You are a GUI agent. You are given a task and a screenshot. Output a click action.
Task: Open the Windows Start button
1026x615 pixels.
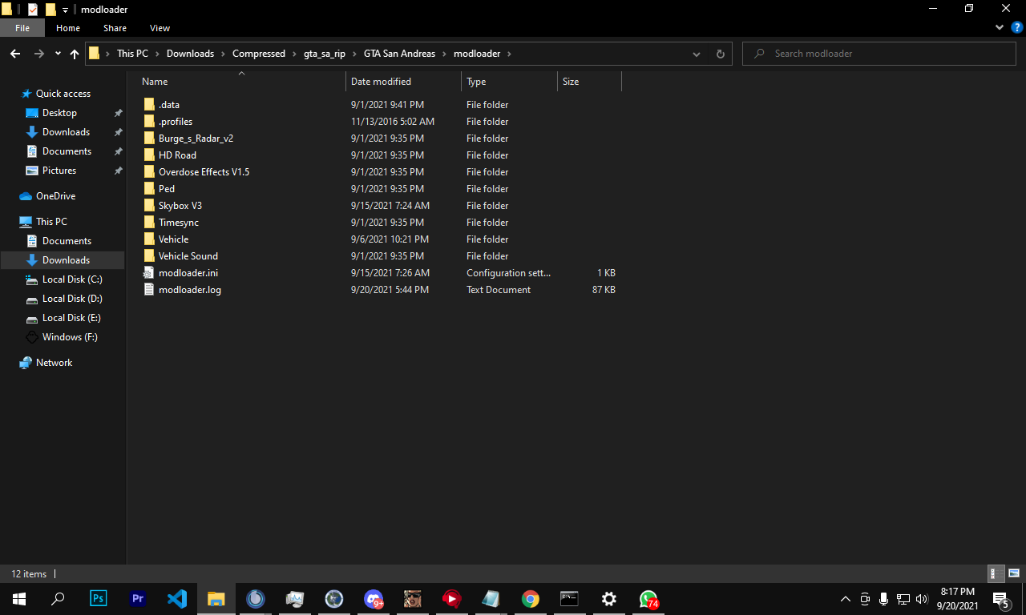(19, 598)
